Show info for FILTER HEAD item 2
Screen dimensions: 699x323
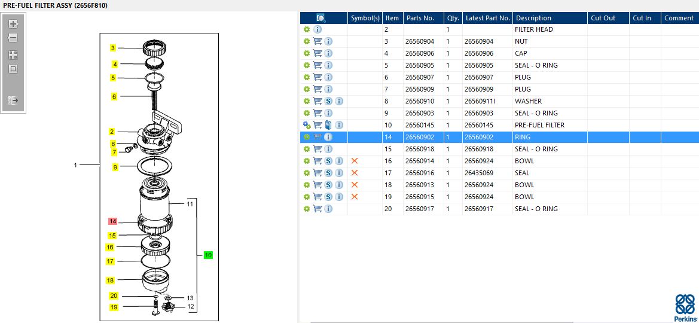point(318,29)
